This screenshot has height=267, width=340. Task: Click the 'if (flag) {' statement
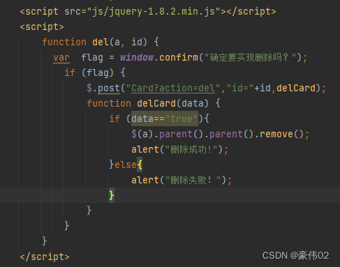[95, 73]
